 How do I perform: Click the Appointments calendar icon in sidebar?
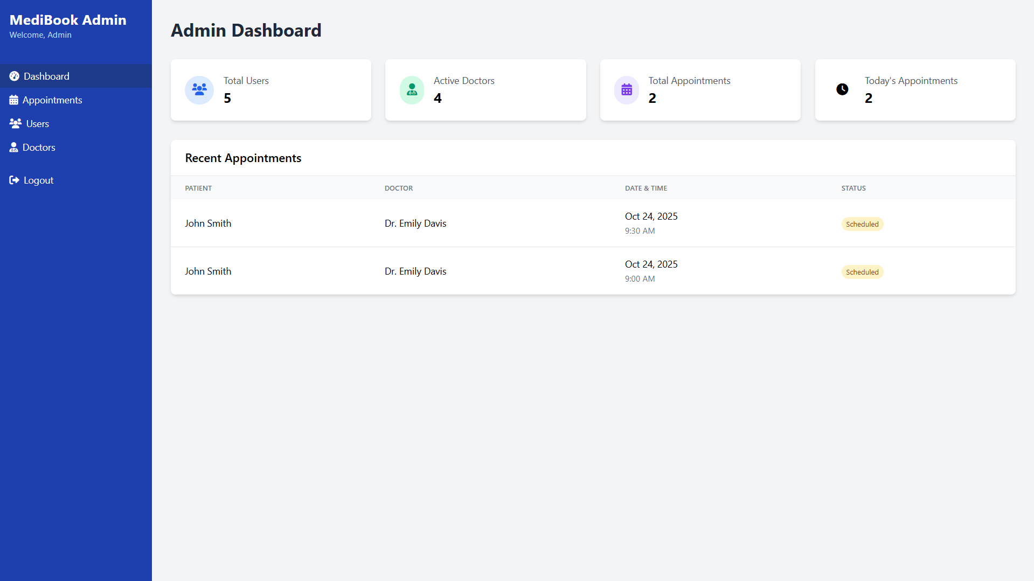coord(14,100)
